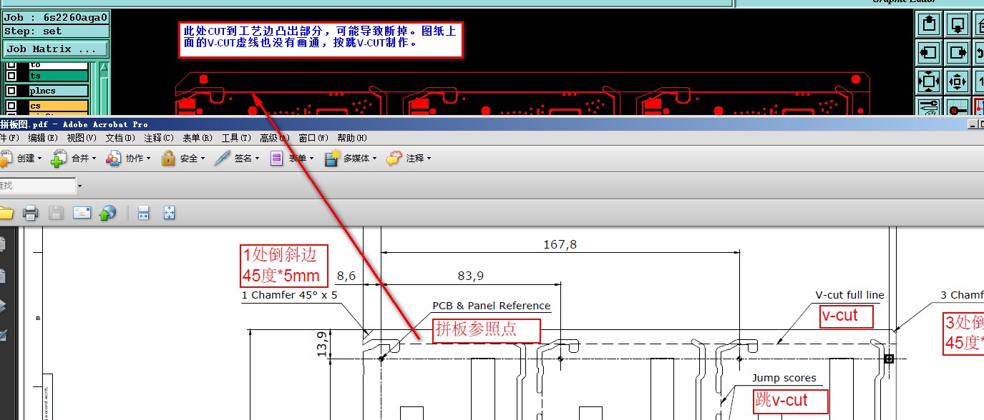The width and height of the screenshot is (984, 420).
Task: Expand the find box dropdown arrow
Action: pos(79,186)
